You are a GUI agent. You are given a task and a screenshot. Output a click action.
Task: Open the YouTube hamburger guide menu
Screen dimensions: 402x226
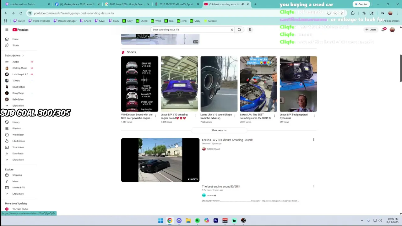point(7,30)
